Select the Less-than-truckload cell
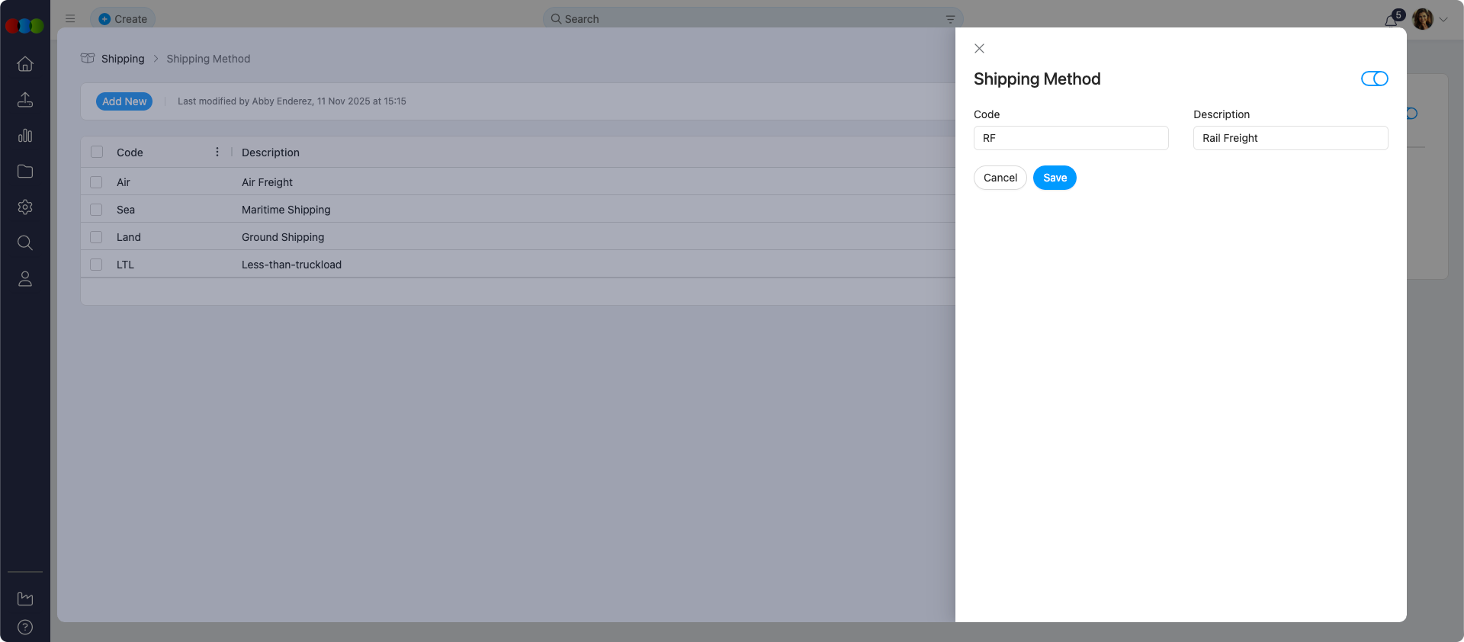Viewport: 1464px width, 642px height. click(291, 265)
